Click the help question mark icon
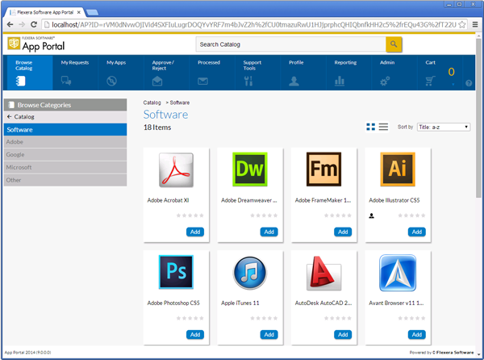This screenshot has width=484, height=360. [469, 83]
